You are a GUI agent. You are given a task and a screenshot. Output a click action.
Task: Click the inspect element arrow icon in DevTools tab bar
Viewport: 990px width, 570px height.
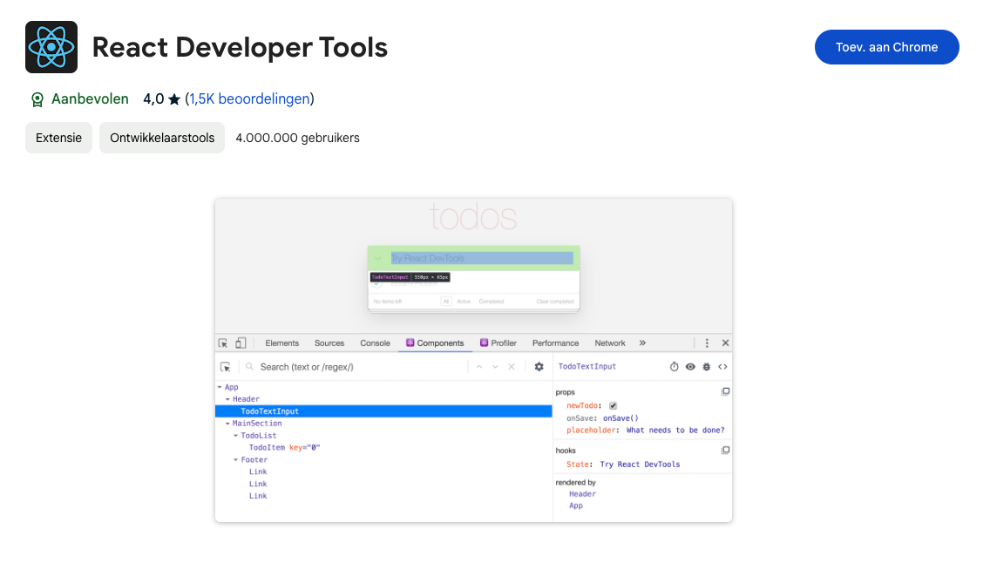pos(223,343)
